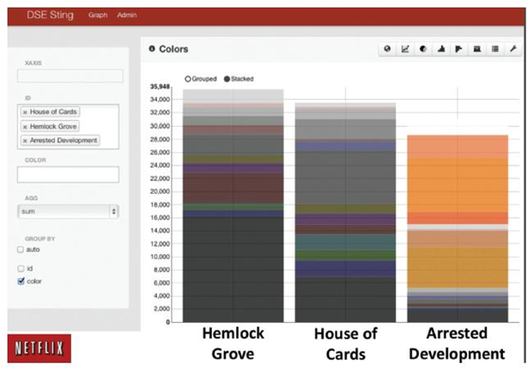Click the 35,948 axis maximum label
The width and height of the screenshot is (528, 370).
click(160, 87)
